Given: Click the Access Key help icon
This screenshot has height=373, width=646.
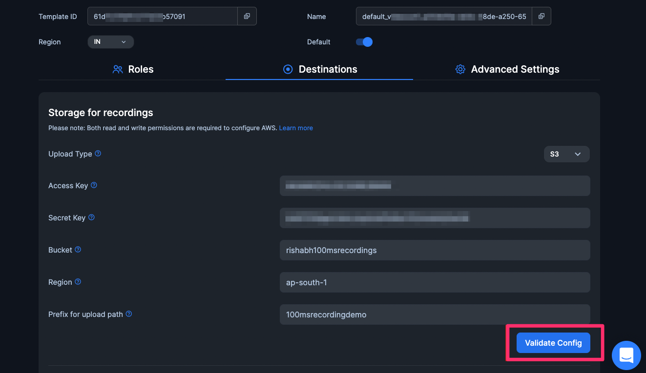Looking at the screenshot, I should click(x=94, y=185).
